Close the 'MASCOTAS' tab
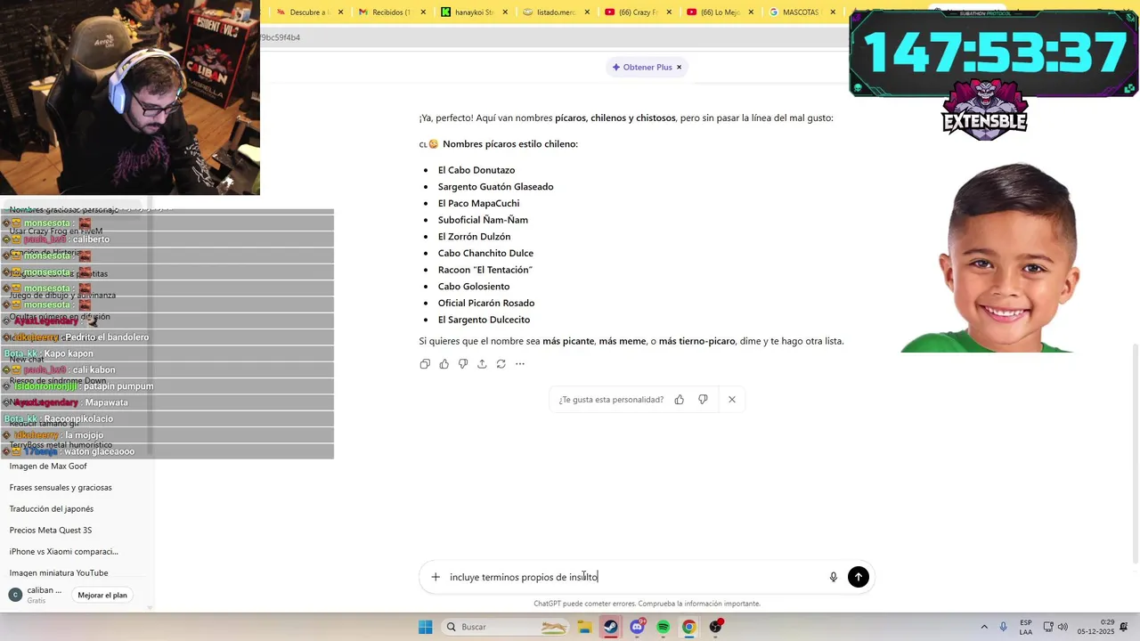The image size is (1140, 641). point(833,12)
